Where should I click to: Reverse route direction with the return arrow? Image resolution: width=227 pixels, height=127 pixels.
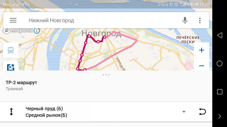coord(202,112)
